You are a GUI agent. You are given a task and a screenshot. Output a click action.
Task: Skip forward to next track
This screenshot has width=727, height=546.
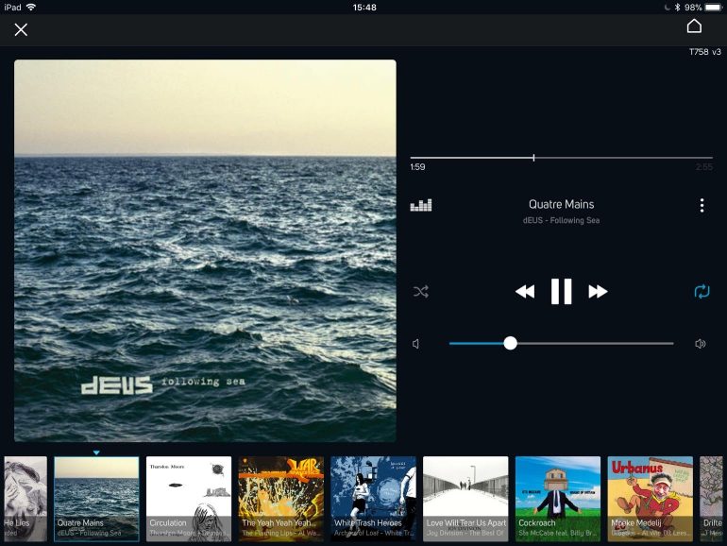click(598, 292)
